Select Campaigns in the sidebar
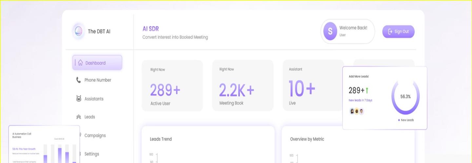The height and width of the screenshot is (163, 472). 95,135
